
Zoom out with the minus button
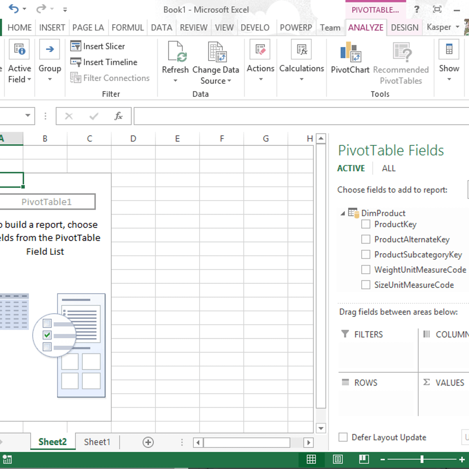pyautogui.click(x=383, y=460)
